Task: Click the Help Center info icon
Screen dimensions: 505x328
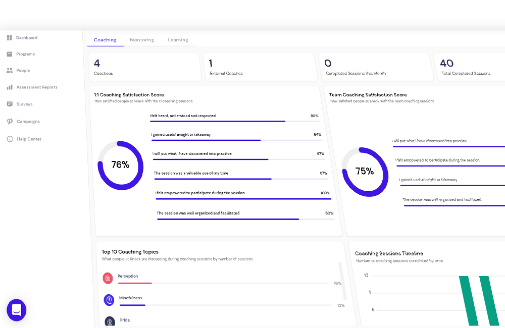Action: point(10,139)
